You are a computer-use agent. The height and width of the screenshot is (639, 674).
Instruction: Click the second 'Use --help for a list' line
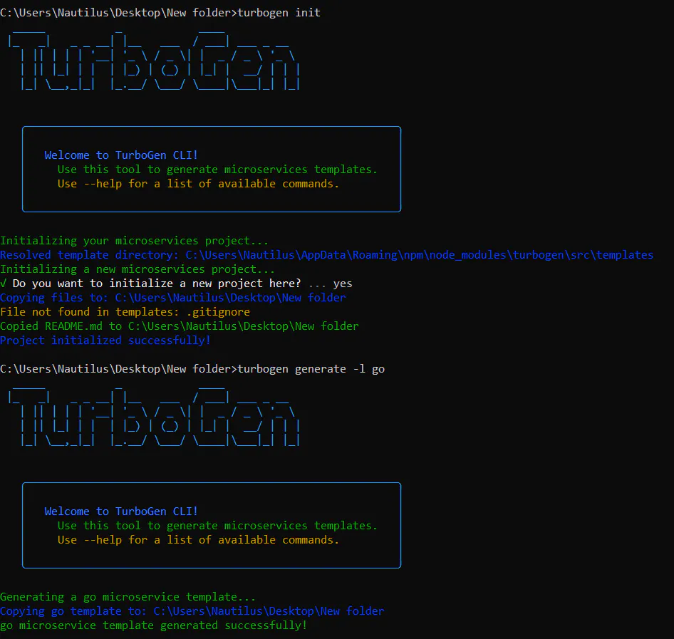(198, 540)
